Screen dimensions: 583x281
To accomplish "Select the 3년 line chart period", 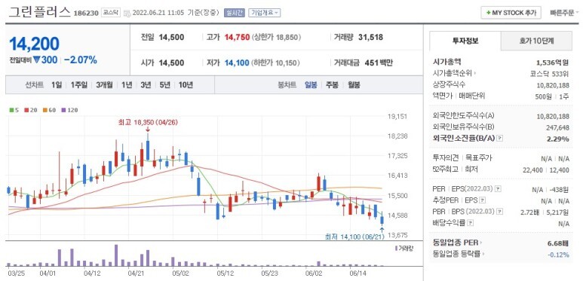I will point(146,85).
